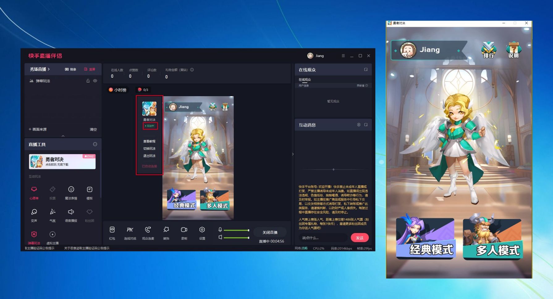Open the 魔法表情 magic emoji tool
The height and width of the screenshot is (299, 553).
point(71,193)
